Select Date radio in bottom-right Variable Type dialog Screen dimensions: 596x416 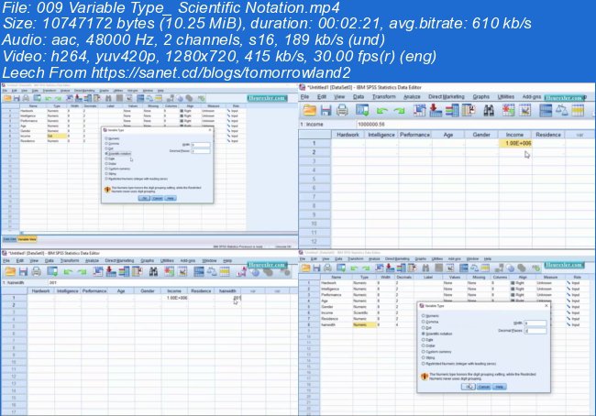point(423,340)
